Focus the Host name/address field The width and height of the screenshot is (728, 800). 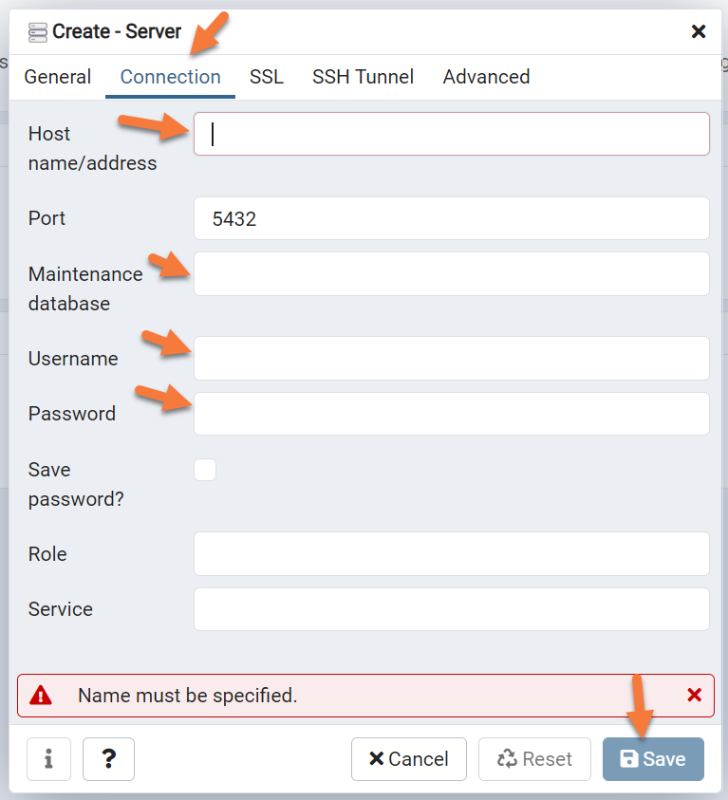click(452, 134)
